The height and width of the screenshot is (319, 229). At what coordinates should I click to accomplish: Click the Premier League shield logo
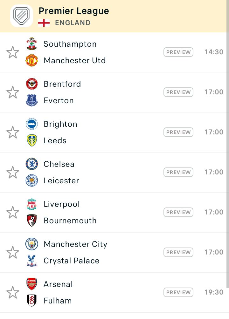[22, 16]
